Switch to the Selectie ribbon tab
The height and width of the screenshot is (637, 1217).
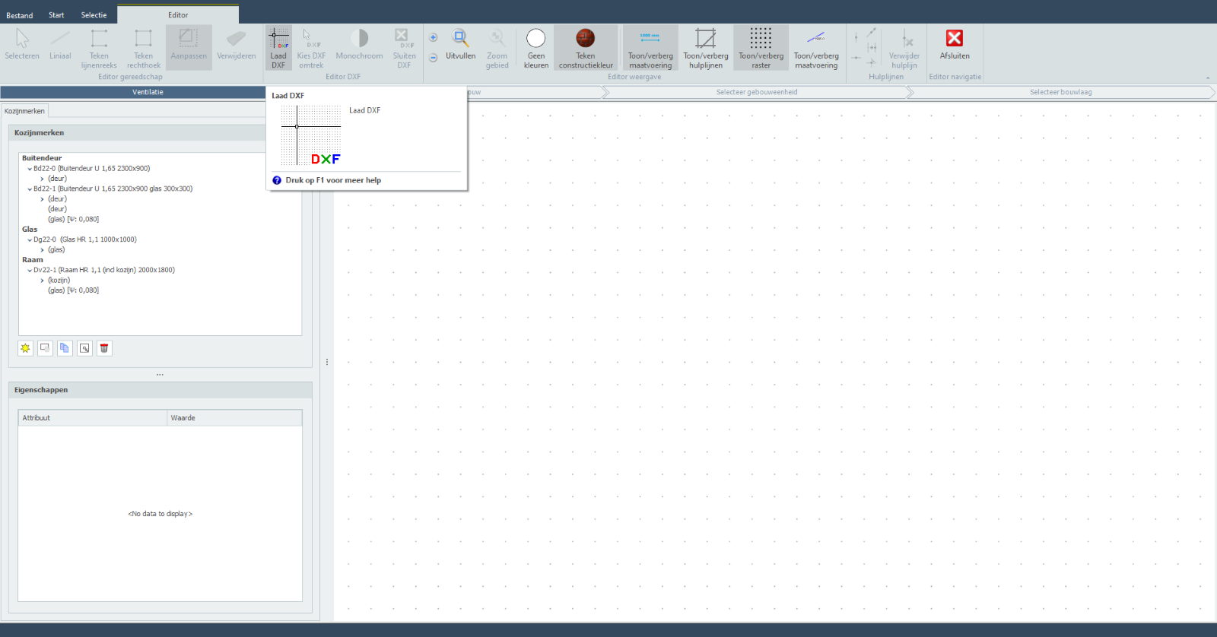coord(94,15)
